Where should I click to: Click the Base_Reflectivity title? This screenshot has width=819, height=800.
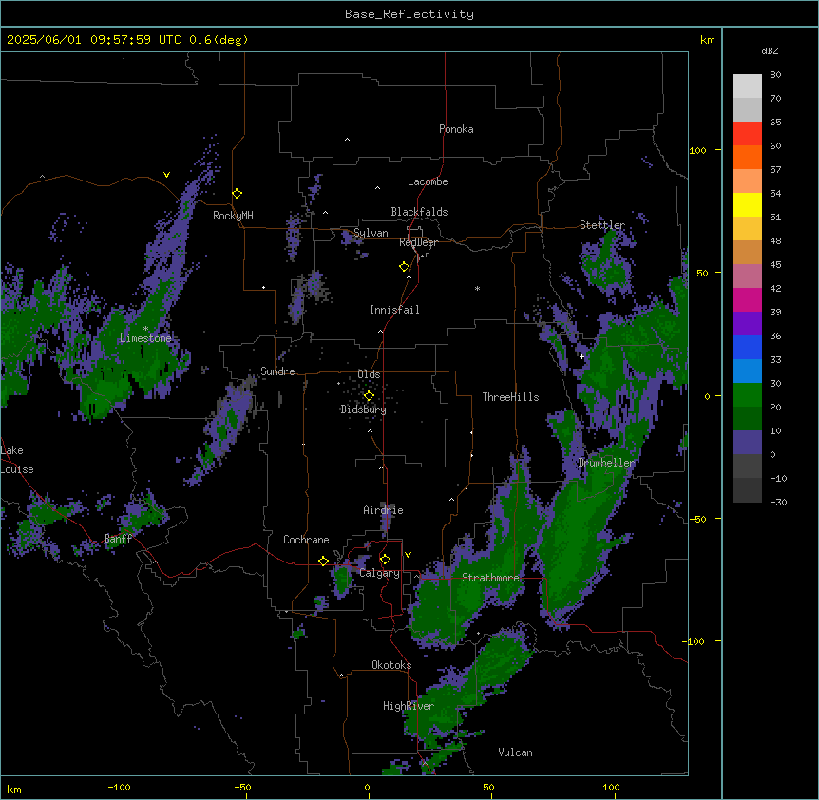[409, 14]
